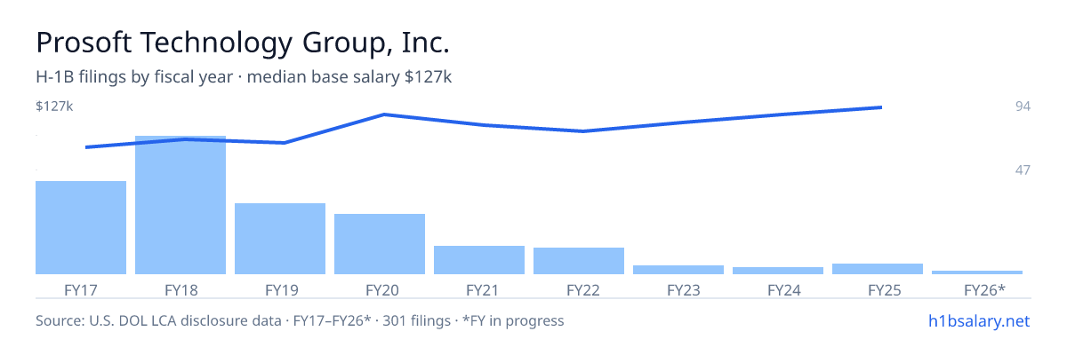Click the salary line peak above FY20
Image resolution: width=1067 pixels, height=355 pixels.
(384, 114)
